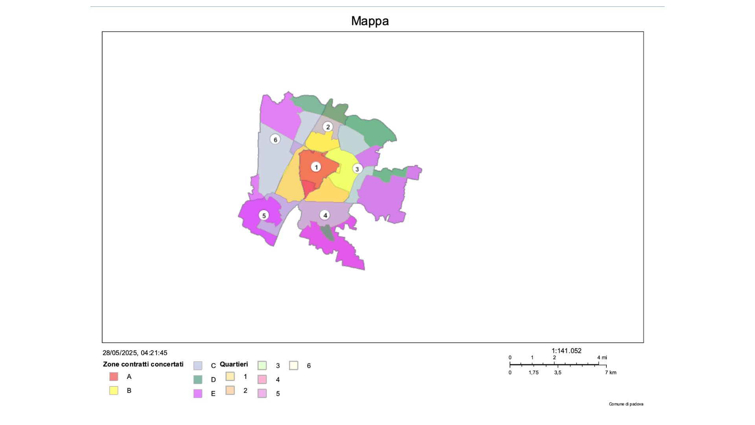Click the Quartieri 5 legend swatch
The width and height of the screenshot is (755, 425).
click(x=262, y=394)
